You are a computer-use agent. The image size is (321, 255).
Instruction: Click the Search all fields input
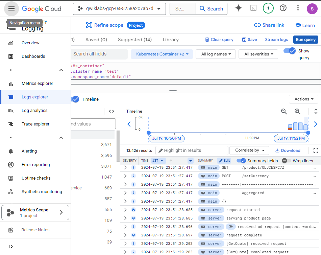pyautogui.click(x=99, y=54)
